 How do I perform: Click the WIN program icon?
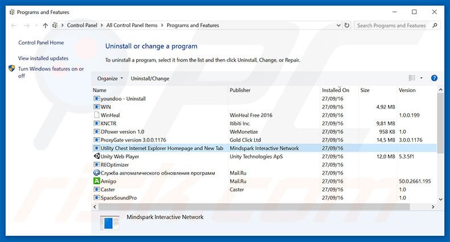click(x=97, y=107)
